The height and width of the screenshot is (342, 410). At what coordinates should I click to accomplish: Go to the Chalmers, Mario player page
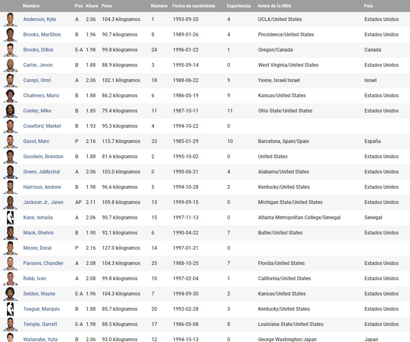41,96
